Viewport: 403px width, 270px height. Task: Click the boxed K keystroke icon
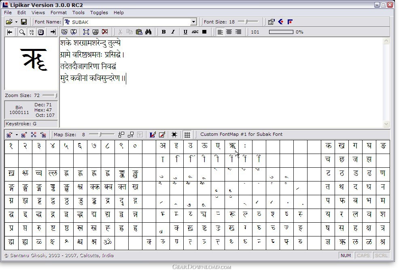pyautogui.click(x=40, y=32)
